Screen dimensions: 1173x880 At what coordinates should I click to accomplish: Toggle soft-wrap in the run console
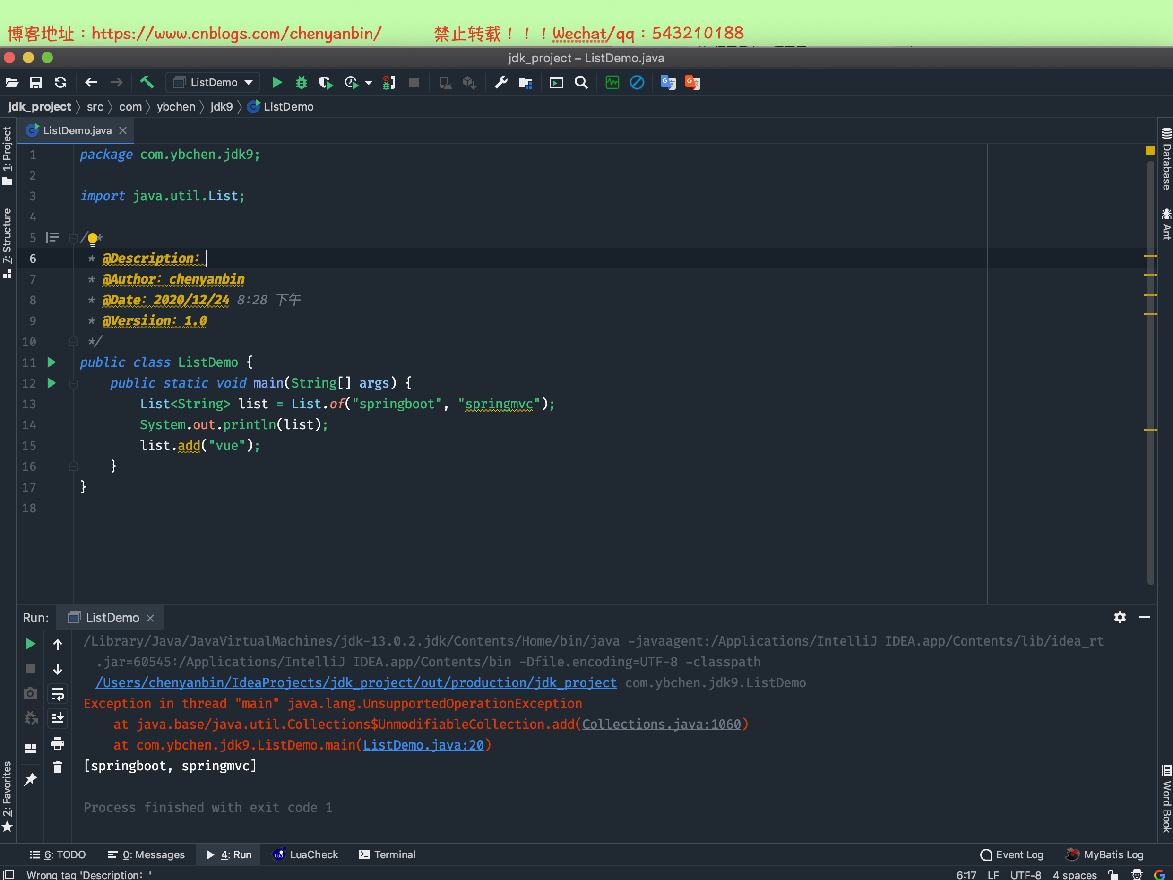pyautogui.click(x=57, y=693)
